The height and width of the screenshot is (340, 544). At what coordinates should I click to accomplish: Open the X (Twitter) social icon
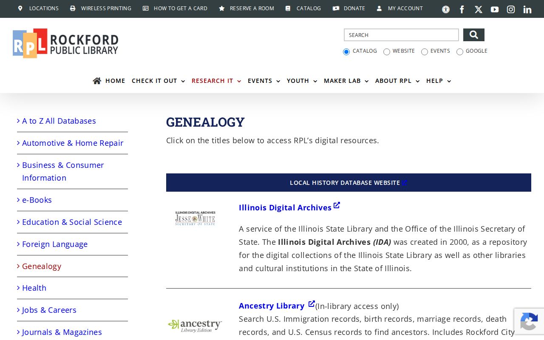pyautogui.click(x=479, y=9)
